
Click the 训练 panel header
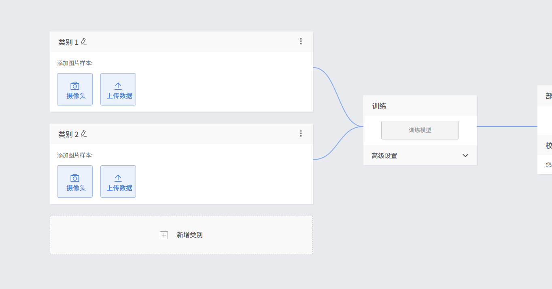pos(379,106)
